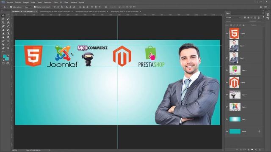Select the Crop tool

pyautogui.click(x=3, y=22)
